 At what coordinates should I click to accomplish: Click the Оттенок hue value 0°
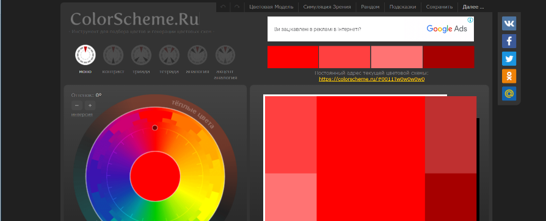(98, 95)
